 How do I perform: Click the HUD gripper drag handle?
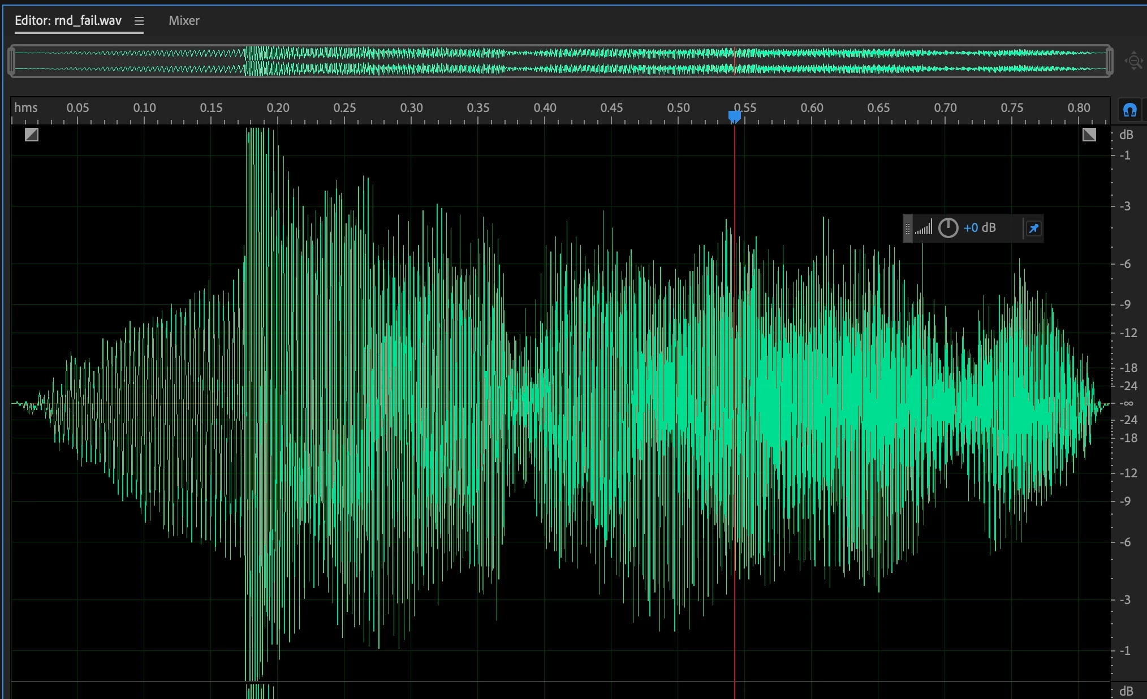tap(907, 228)
